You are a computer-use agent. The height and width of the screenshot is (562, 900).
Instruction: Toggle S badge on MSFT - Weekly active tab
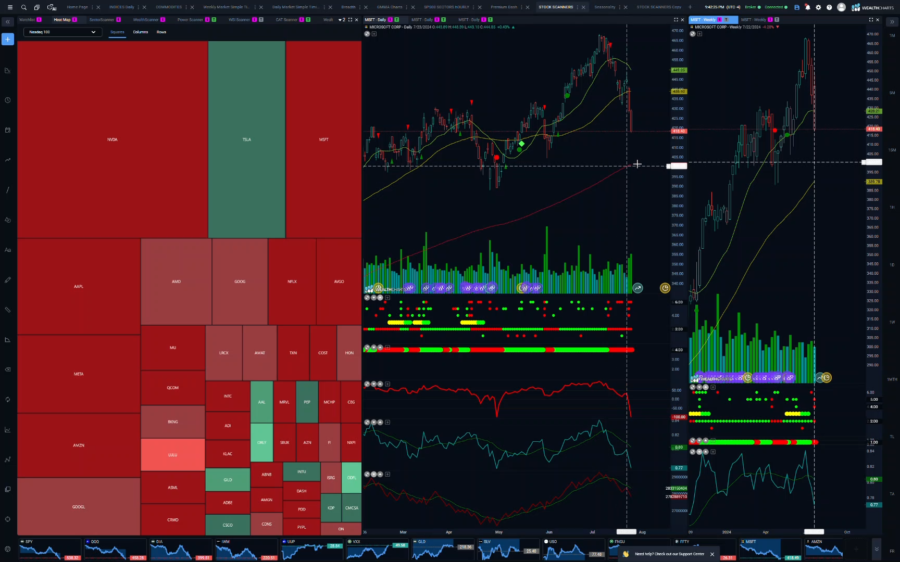(x=720, y=20)
